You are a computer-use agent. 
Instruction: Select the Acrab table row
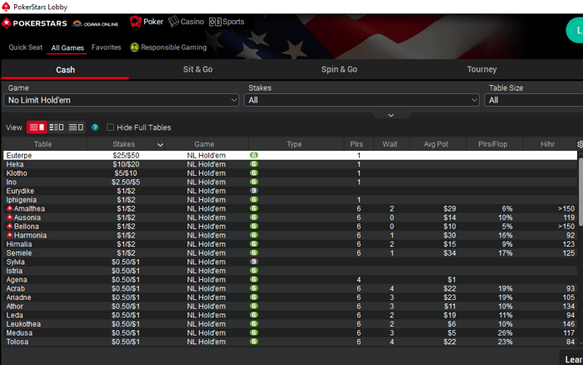pos(290,288)
